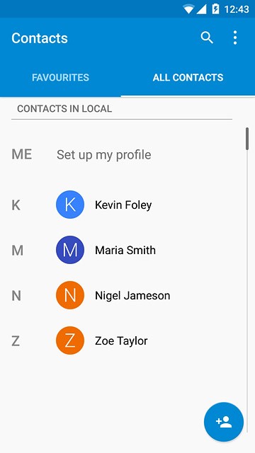The width and height of the screenshot is (255, 453).
Task: Switch to the Favourites tab
Action: click(x=60, y=77)
